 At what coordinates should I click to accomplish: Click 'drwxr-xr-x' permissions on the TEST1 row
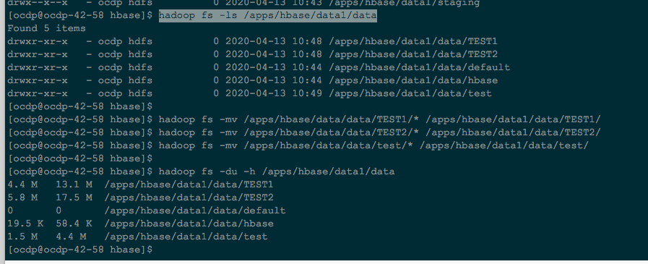click(38, 41)
